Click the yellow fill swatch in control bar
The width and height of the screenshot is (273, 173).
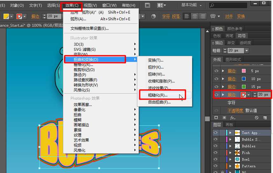pos(6,17)
